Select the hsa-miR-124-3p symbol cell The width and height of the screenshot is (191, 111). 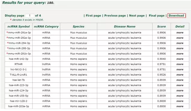click(x=19, y=90)
